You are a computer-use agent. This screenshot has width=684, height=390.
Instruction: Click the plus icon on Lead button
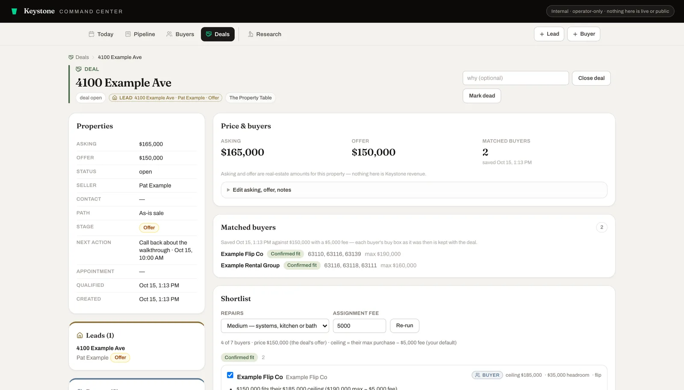point(542,34)
